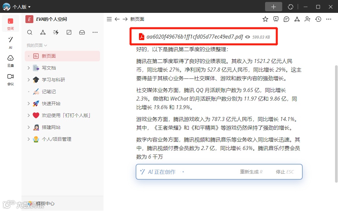This screenshot has width=338, height=211.
Task: Open the attached PDF file link
Action: (195, 37)
